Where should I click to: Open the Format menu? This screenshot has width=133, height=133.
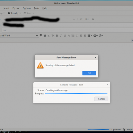point(16,8)
